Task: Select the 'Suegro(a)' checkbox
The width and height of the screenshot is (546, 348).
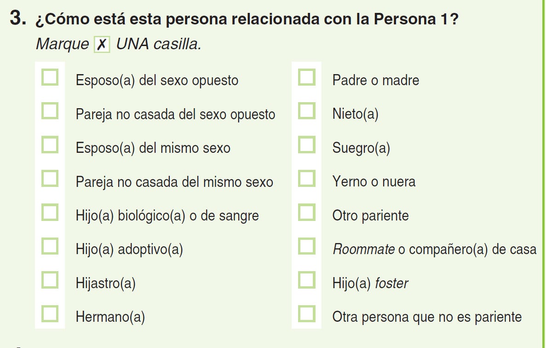Action: pyautogui.click(x=307, y=145)
